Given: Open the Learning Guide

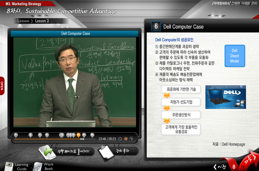Looking at the screenshot, I should tap(21, 167).
